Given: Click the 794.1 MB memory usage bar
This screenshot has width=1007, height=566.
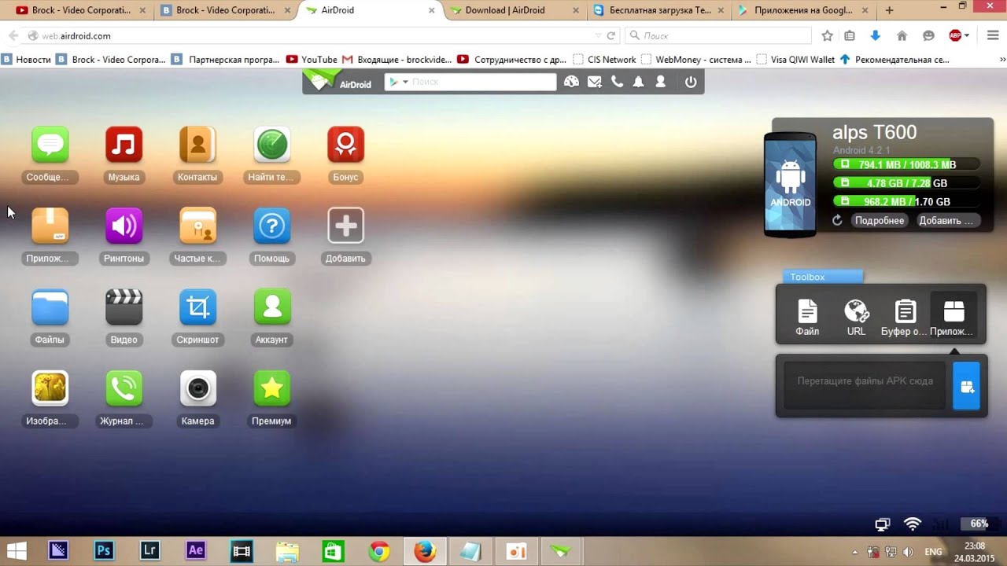Looking at the screenshot, I should (907, 164).
